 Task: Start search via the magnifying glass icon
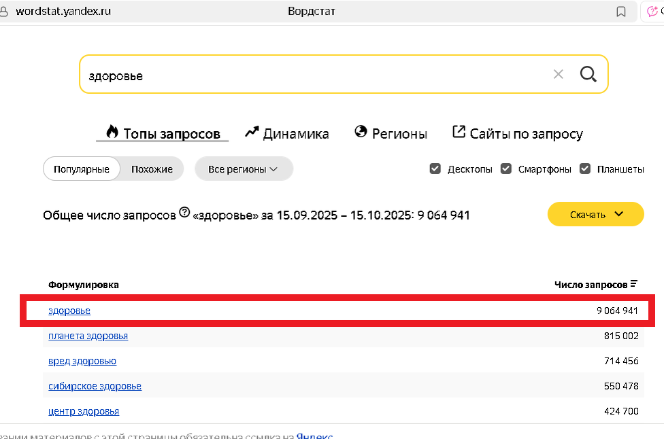[587, 74]
